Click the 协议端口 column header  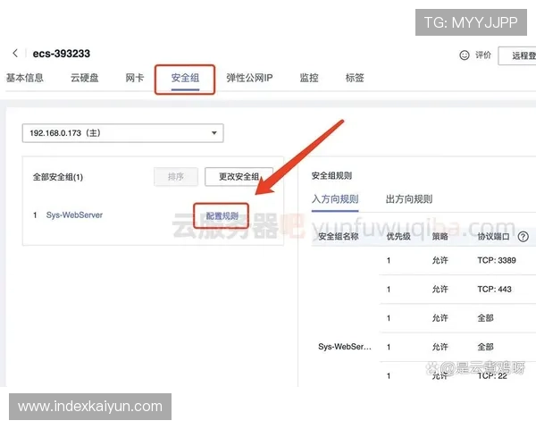click(x=493, y=236)
